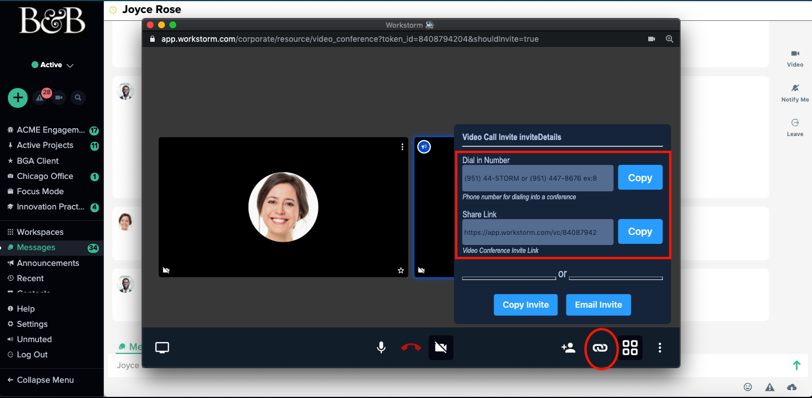The height and width of the screenshot is (398, 812).
Task: Copy the Share Link
Action: coord(640,231)
